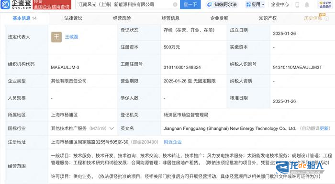The width and height of the screenshot is (335, 184).
Task: Select the 2025-01-26 至 无固定期限 business term
Action: [190, 81]
